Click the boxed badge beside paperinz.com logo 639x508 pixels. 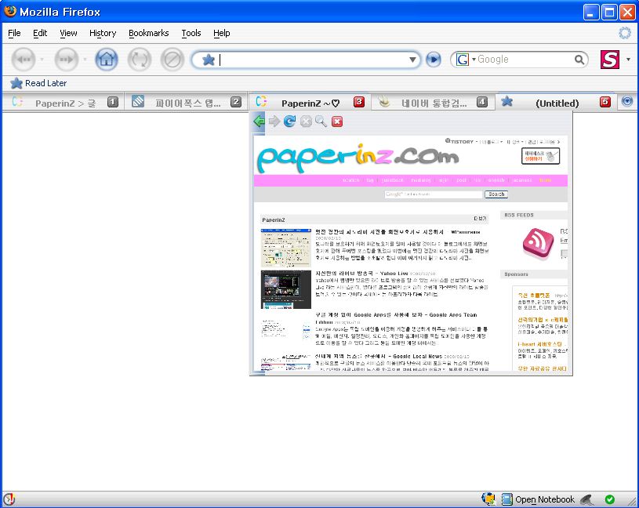541,156
